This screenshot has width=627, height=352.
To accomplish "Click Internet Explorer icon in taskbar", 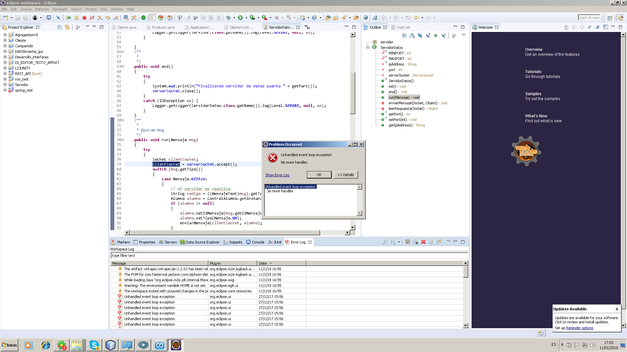I will point(45,345).
